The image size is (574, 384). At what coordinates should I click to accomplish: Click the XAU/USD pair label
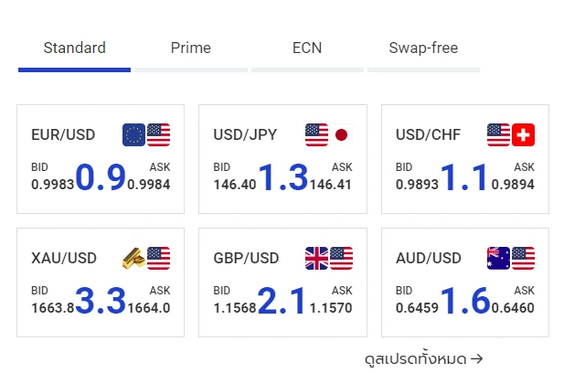(x=64, y=258)
